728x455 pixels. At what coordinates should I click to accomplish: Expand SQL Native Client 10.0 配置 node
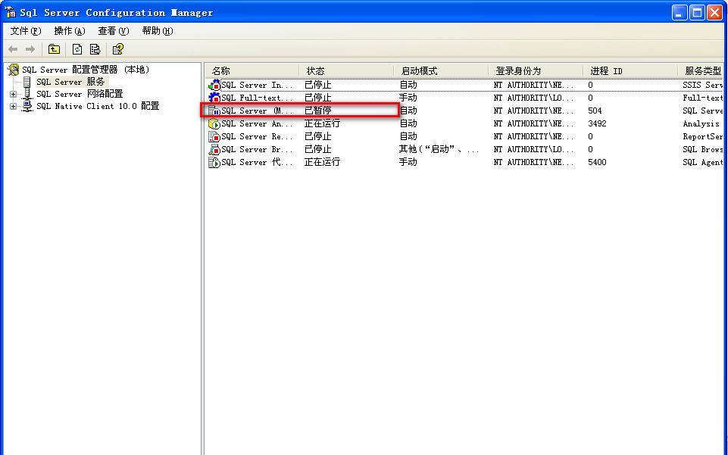(x=13, y=106)
